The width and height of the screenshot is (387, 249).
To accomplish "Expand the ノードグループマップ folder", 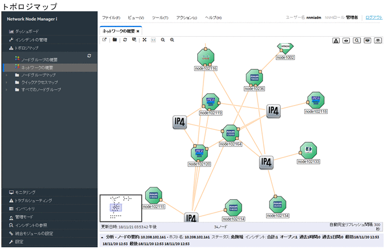I will pyautogui.click(x=7, y=75).
